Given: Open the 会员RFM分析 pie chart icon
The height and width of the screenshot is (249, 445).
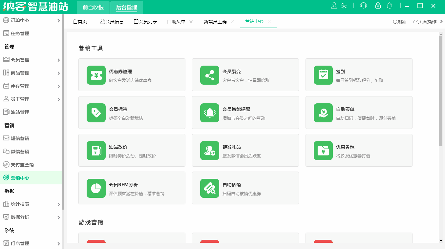Looking at the screenshot, I should coord(96,188).
